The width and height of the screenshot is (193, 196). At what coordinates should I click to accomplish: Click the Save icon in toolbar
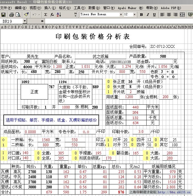click(x=4, y=14)
